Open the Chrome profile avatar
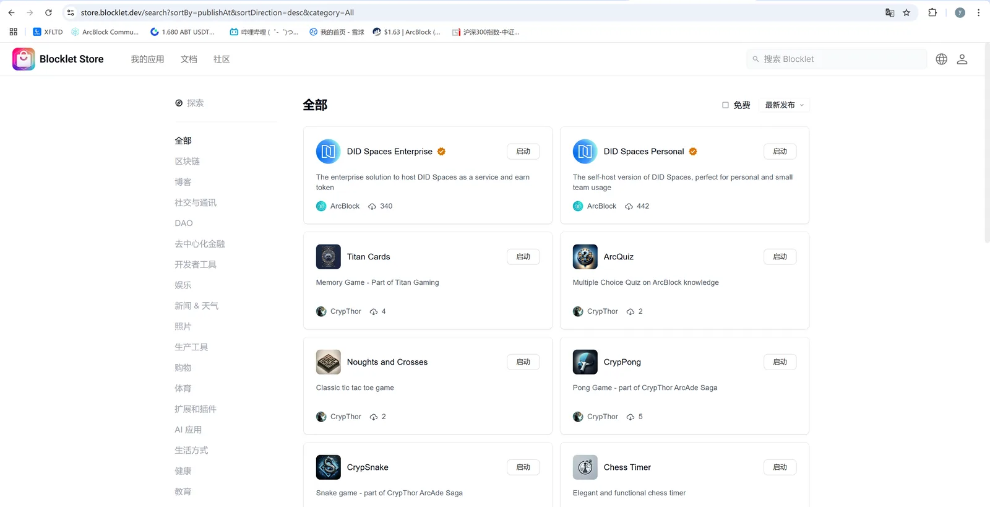This screenshot has height=507, width=990. pyautogui.click(x=960, y=12)
